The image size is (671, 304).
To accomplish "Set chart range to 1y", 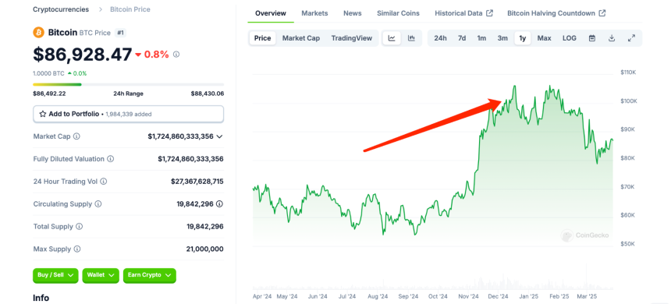I will point(523,38).
